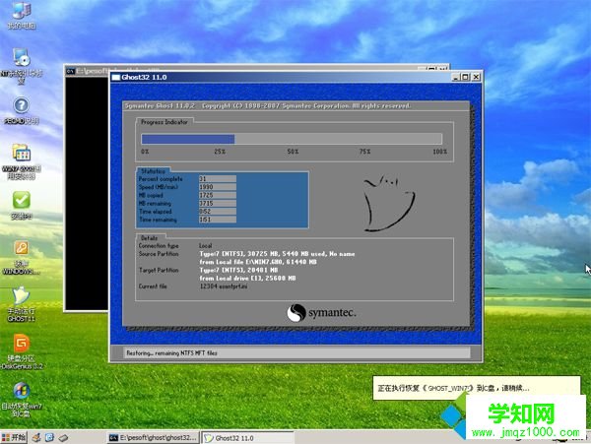
Task: Click the third quick launch disk icon
Action: click(x=63, y=438)
